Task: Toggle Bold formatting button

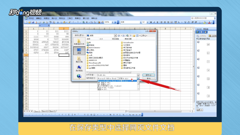Action: pyautogui.click(x=151, y=22)
